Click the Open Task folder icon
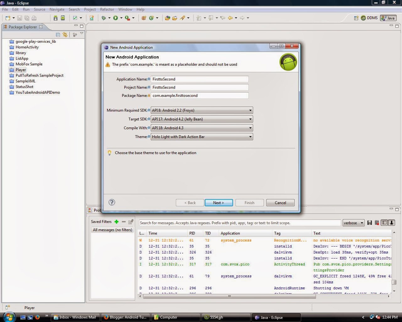The height and width of the screenshot is (322, 402). point(175,18)
